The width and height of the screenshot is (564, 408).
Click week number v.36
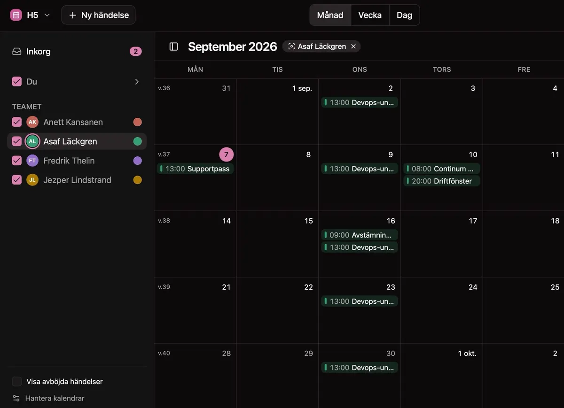pos(164,88)
